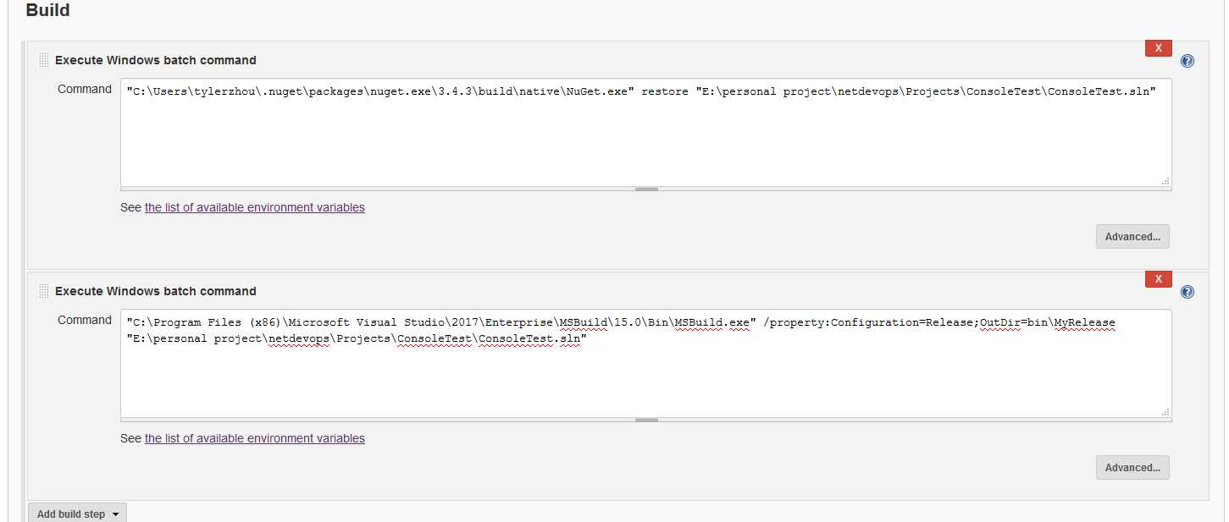1229x522 pixels.
Task: Open help for the first batch command
Action: click(x=1187, y=61)
